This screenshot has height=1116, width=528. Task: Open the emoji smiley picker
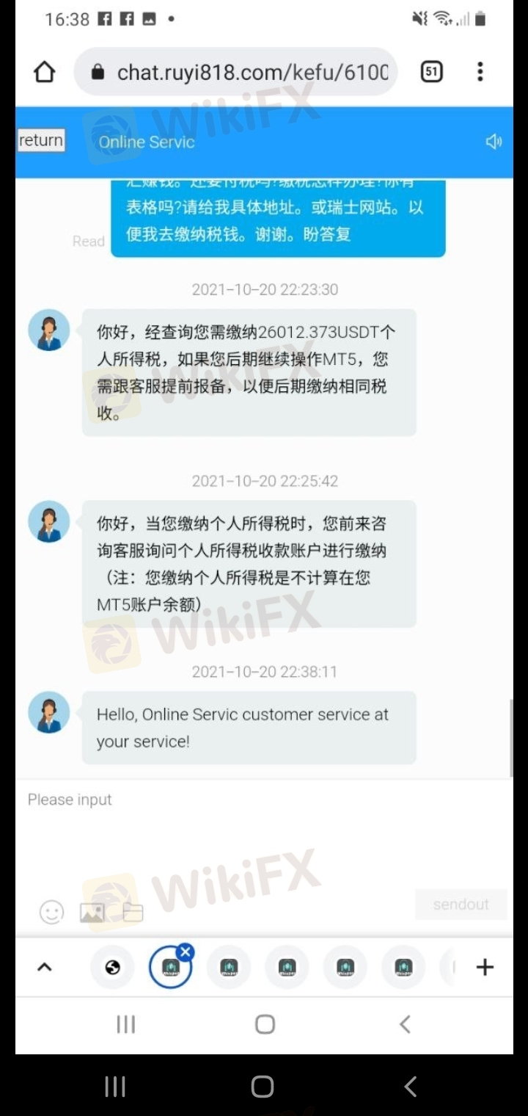coord(51,912)
